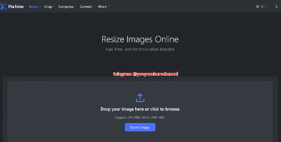
Task: Click the upload arrow icon
Action: click(x=140, y=97)
